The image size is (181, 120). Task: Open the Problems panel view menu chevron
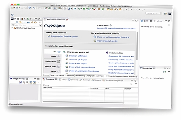136,84
